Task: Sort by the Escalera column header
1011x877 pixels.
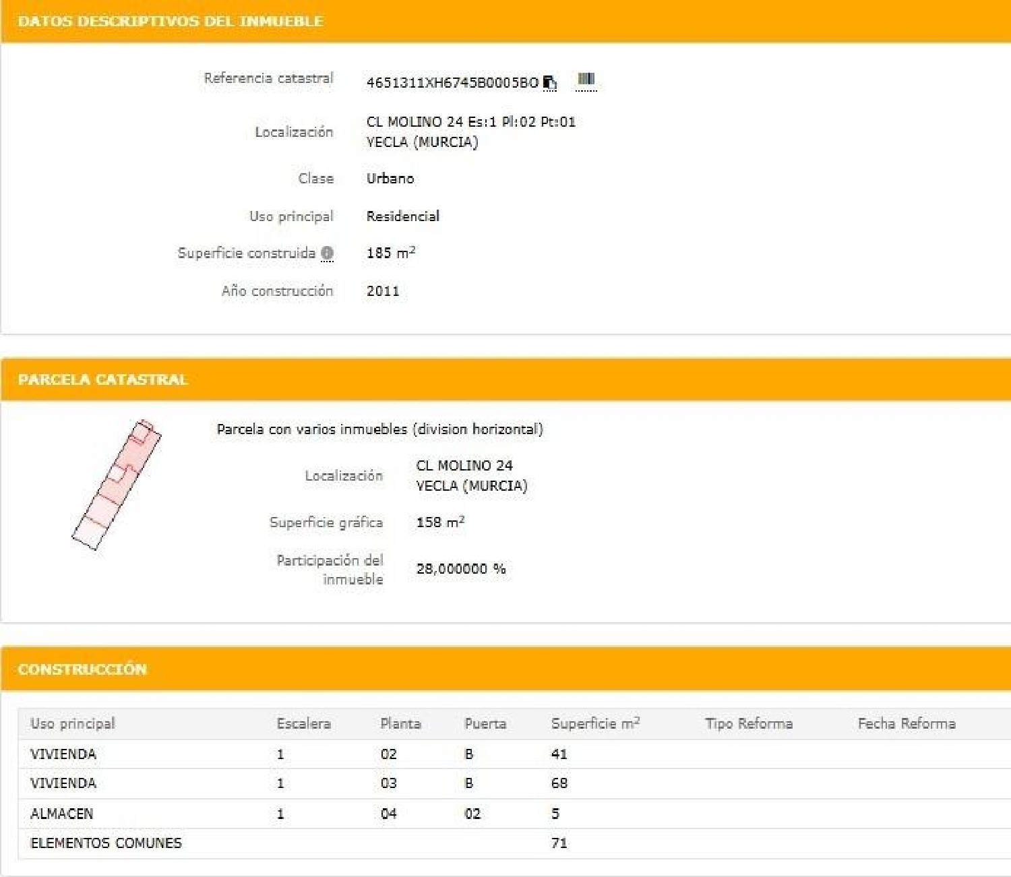Action: 303,724
